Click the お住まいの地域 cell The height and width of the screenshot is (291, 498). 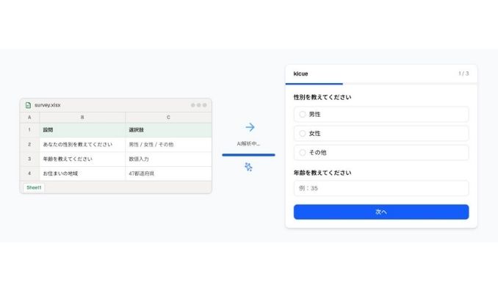[82, 173]
